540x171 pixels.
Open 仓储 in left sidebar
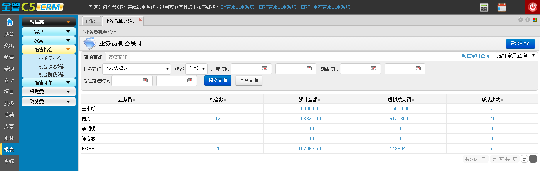pos(9,80)
